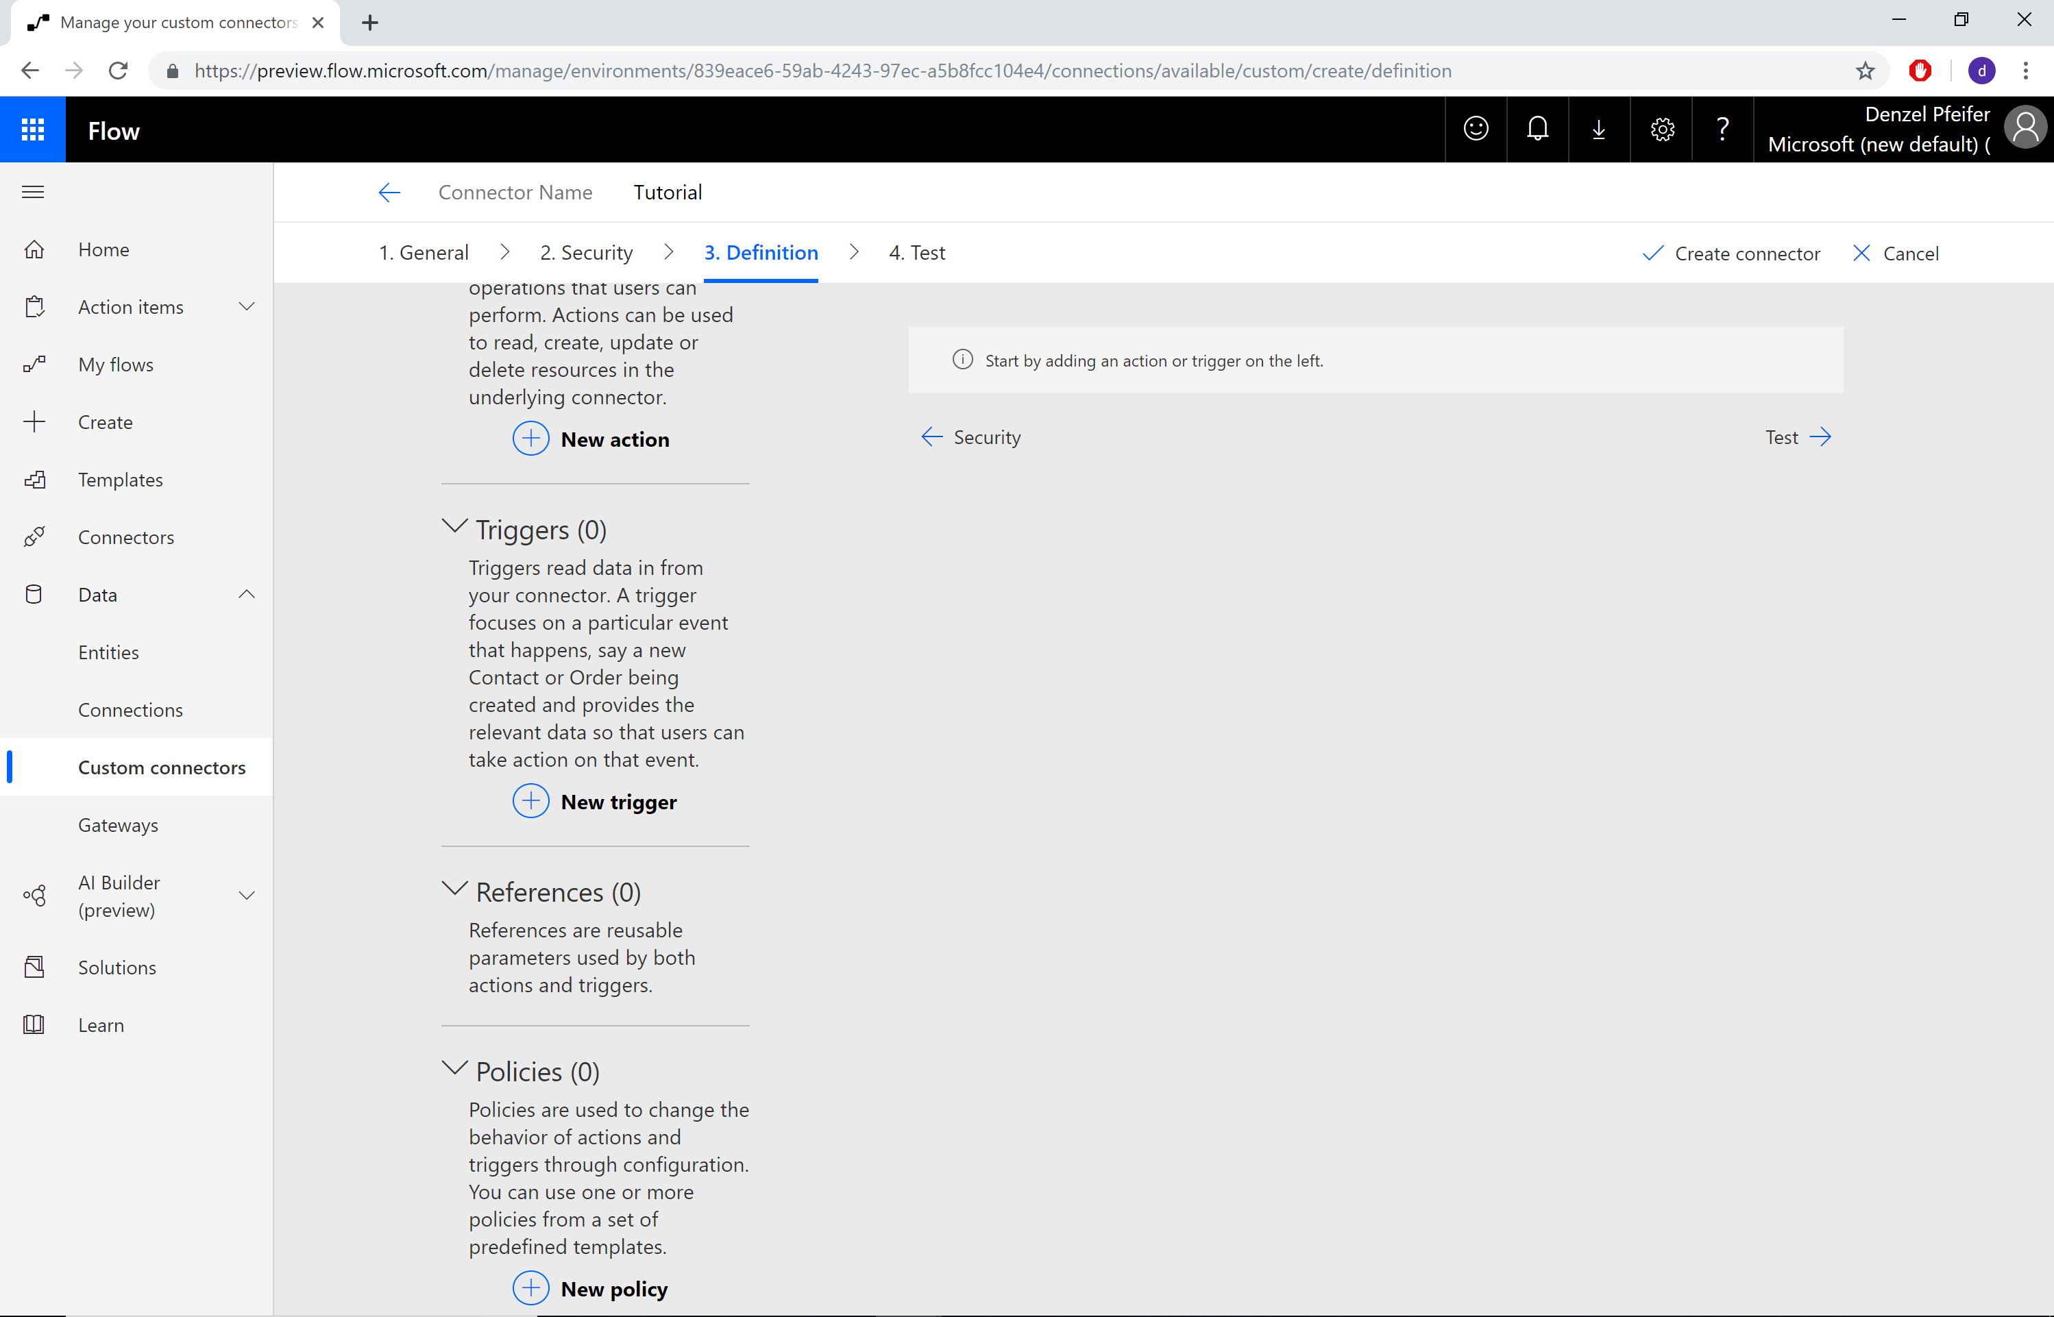Collapse the Triggers section expander
The width and height of the screenshot is (2054, 1317).
[x=452, y=527]
